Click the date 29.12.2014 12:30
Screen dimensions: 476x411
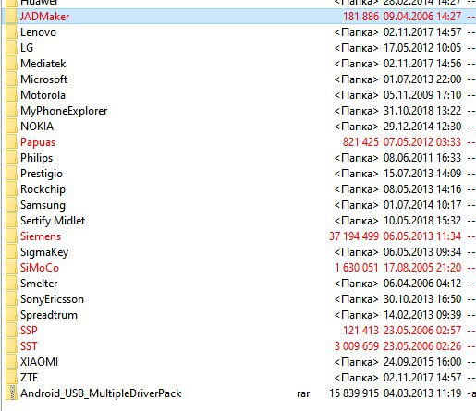click(422, 127)
